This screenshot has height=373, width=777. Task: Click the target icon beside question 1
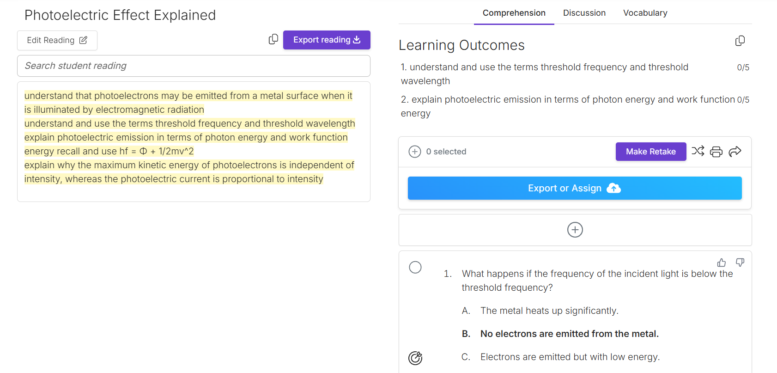tap(415, 358)
